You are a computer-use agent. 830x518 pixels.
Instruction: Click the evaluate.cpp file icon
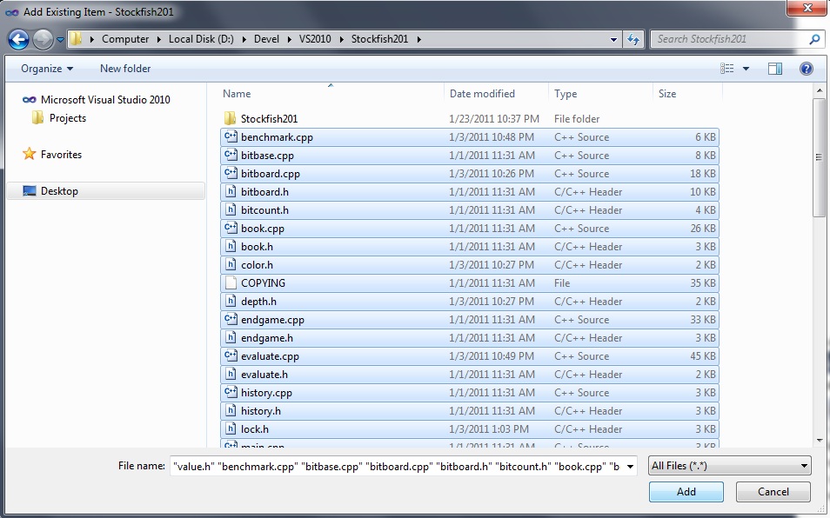[x=231, y=355]
